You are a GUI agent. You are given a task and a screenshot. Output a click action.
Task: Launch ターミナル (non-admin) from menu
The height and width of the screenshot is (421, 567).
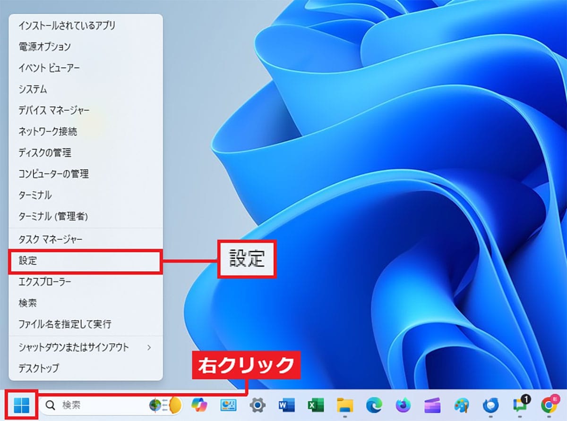coord(86,195)
